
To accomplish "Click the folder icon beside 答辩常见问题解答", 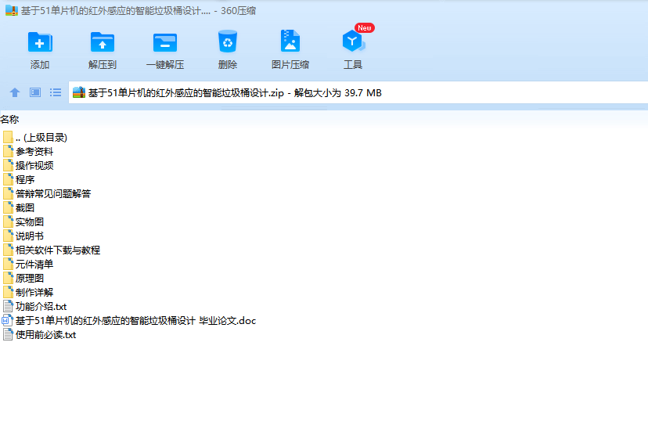I will [8, 193].
